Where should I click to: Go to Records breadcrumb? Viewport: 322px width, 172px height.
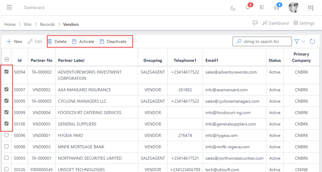(x=47, y=24)
